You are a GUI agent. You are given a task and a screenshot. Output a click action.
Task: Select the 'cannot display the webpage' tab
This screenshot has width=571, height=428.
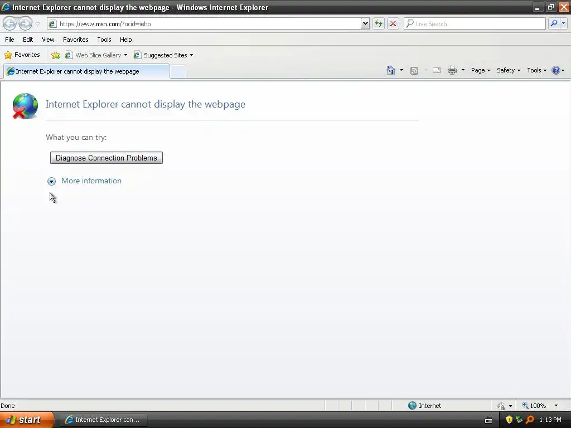[x=86, y=71]
